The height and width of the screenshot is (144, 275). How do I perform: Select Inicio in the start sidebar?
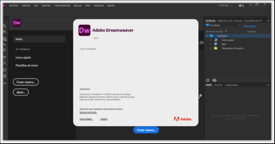click(39, 39)
